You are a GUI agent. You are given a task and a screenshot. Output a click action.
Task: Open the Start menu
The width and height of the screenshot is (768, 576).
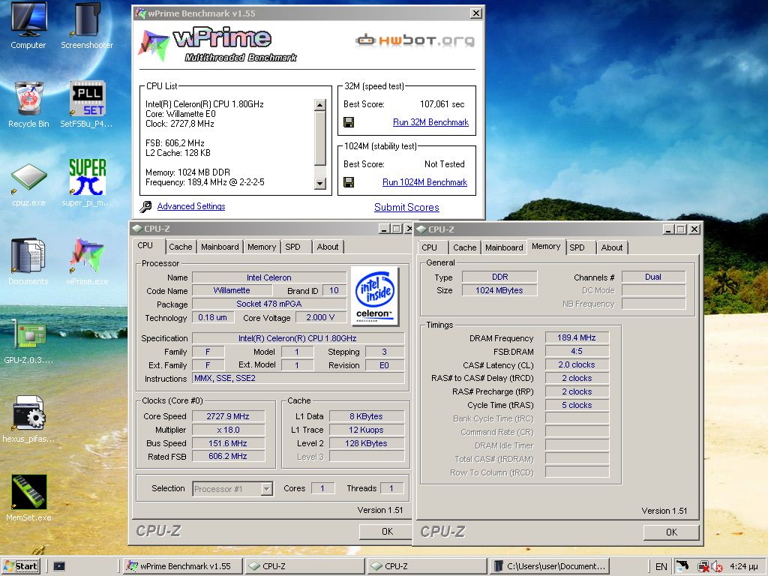[20, 566]
